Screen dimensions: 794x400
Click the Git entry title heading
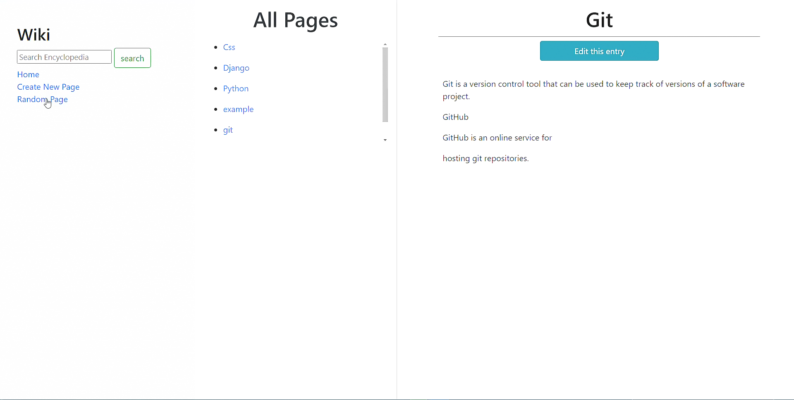coord(599,20)
